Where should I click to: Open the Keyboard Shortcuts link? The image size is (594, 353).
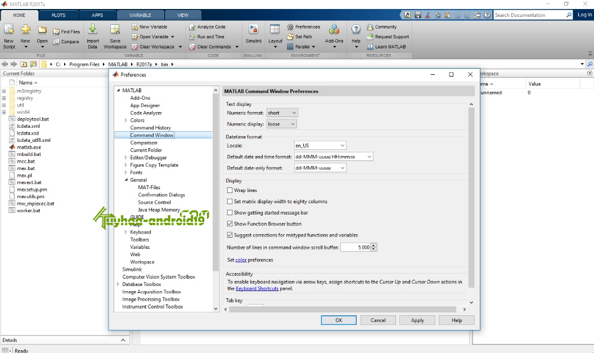click(257, 289)
